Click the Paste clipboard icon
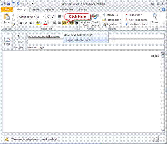 tap(7, 17)
